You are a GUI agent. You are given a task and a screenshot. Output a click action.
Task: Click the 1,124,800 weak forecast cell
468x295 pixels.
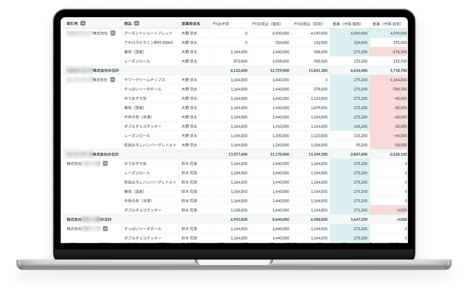[310, 98]
